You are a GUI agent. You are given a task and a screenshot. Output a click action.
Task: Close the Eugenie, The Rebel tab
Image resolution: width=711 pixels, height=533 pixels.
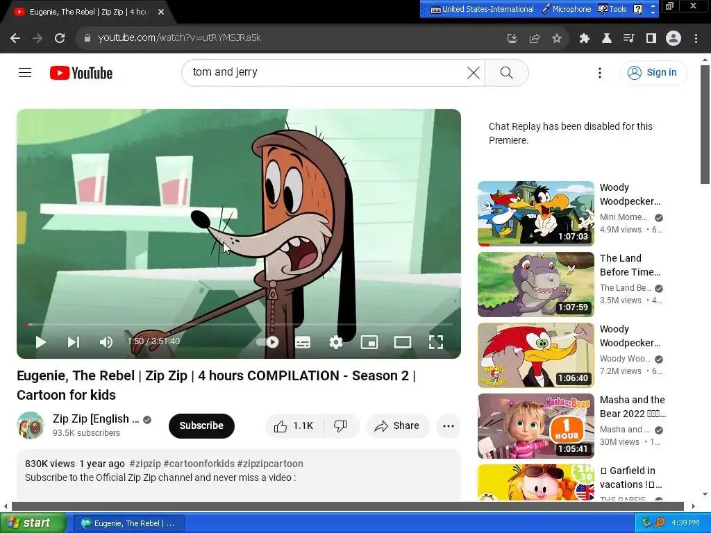(161, 12)
